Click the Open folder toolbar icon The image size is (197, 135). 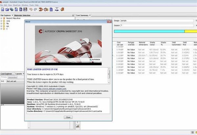(7, 10)
